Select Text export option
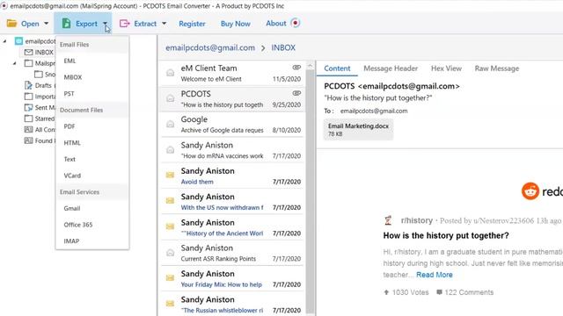This screenshot has width=563, height=316. [x=92, y=160]
